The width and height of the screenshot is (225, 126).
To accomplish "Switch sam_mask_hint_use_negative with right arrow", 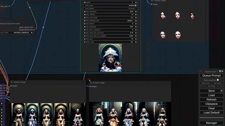I will pos(136,36).
